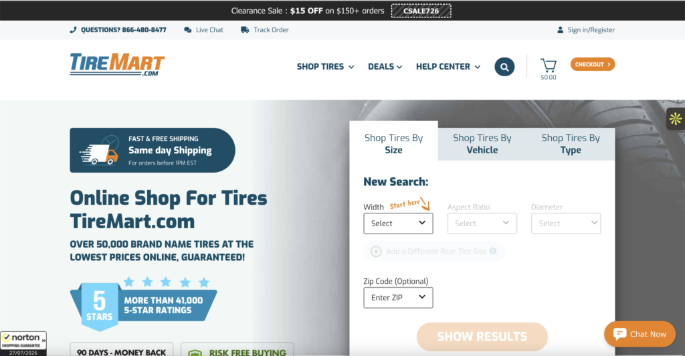Screen dimensions: 685x356
Task: Click the green asterisk widget icon
Action: pos(676,118)
